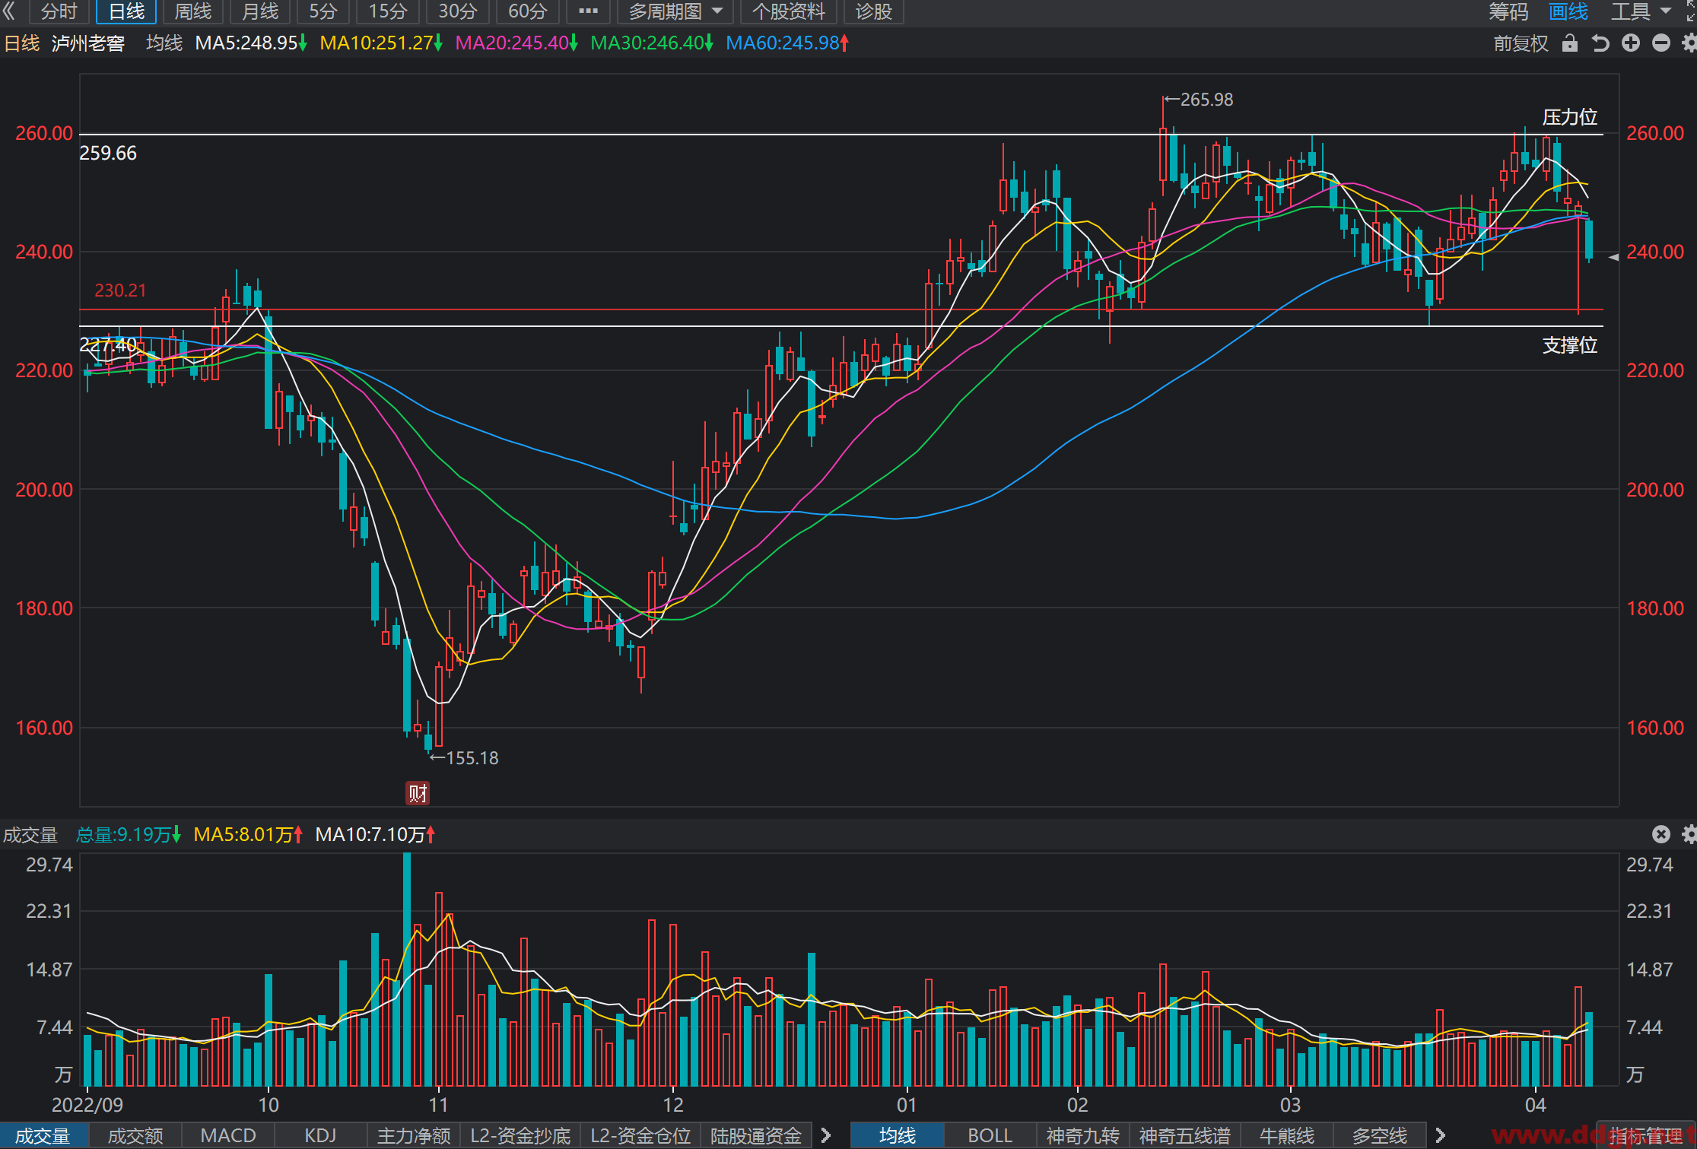This screenshot has width=1697, height=1149.
Task: Zoom out chart with the minus icon
Action: pos(1661,43)
